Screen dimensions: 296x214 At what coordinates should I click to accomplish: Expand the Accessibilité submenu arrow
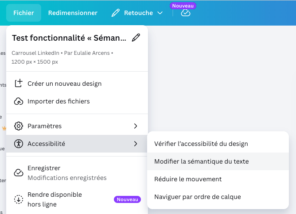pyautogui.click(x=136, y=144)
